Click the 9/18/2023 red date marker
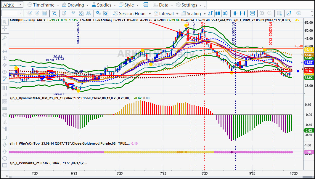The width and height of the screenshot is (315, 179). coord(270,33)
